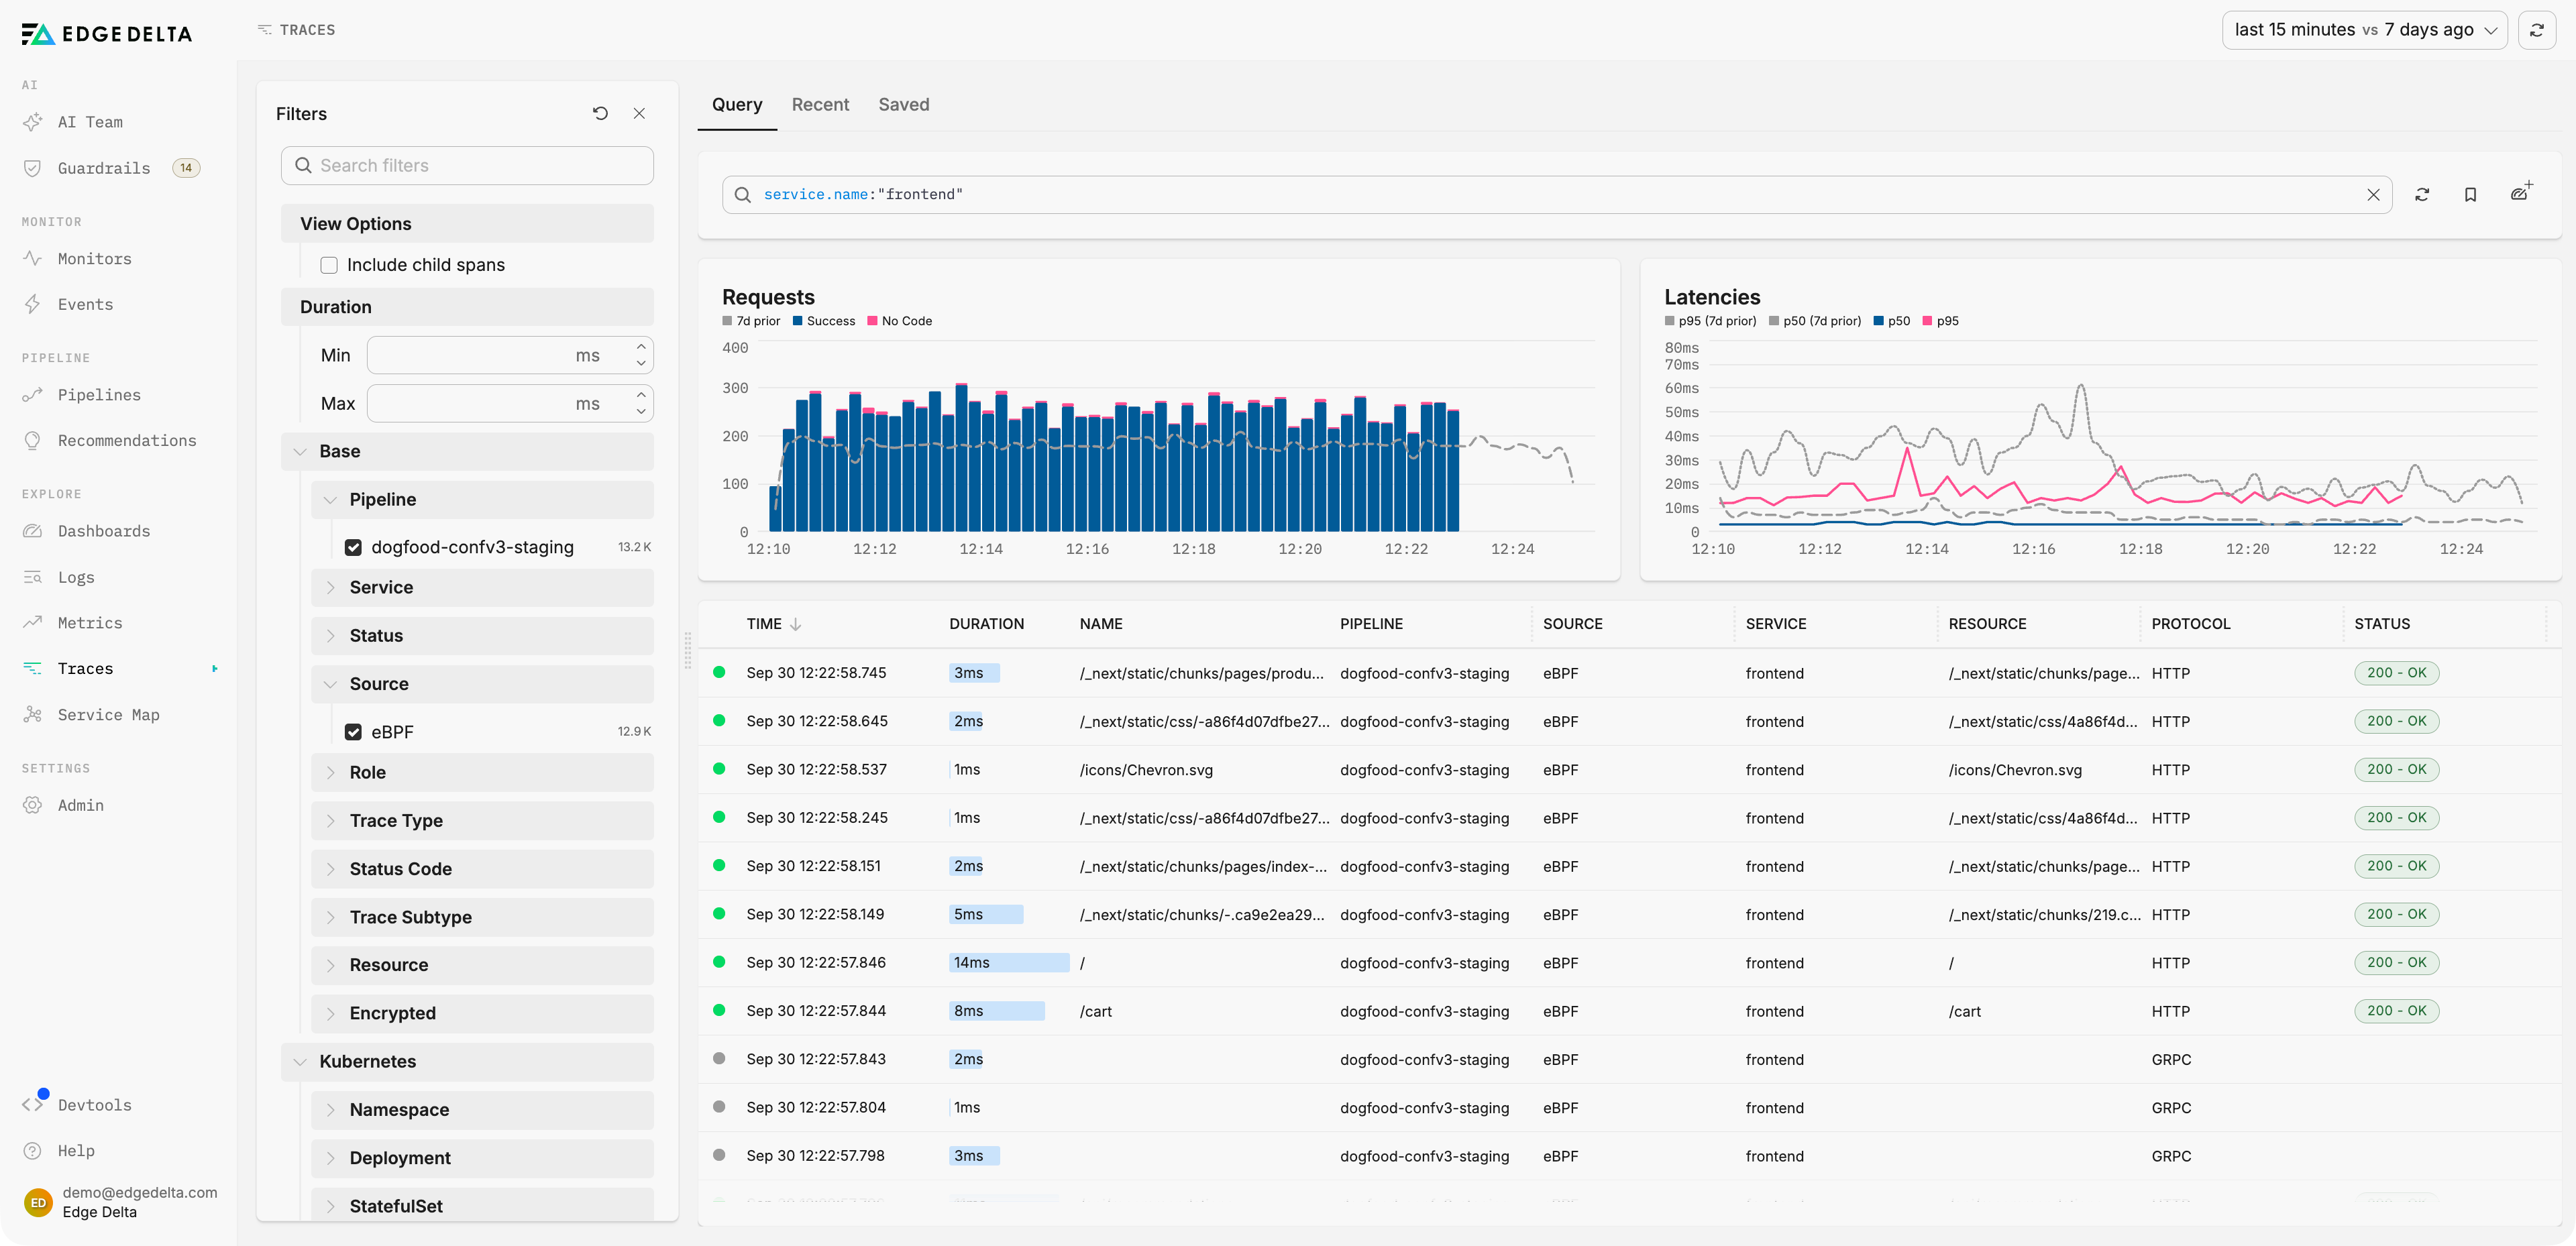Switch to the Recent tab
This screenshot has width=2576, height=1246.
(x=820, y=105)
